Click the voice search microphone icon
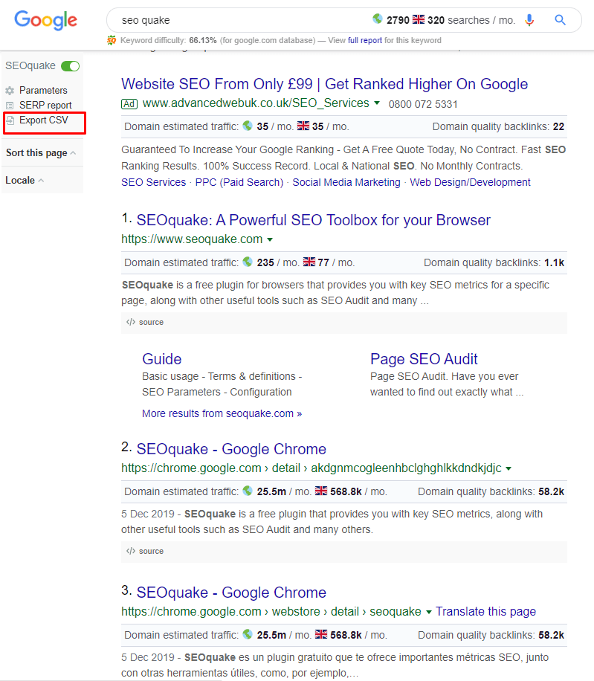This screenshot has height=681, width=594. pyautogui.click(x=529, y=20)
